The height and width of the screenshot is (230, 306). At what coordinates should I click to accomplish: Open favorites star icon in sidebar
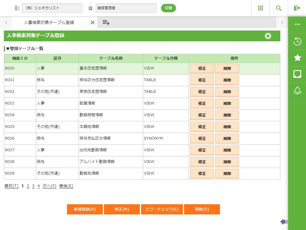click(297, 58)
